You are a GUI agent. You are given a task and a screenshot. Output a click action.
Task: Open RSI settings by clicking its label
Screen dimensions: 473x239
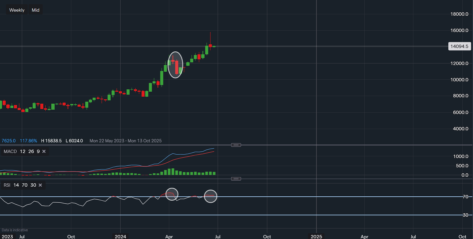click(x=6, y=185)
